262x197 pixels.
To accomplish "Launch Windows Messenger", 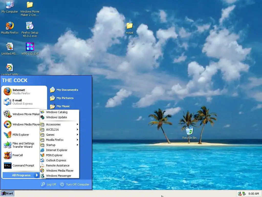I will coord(59,176).
